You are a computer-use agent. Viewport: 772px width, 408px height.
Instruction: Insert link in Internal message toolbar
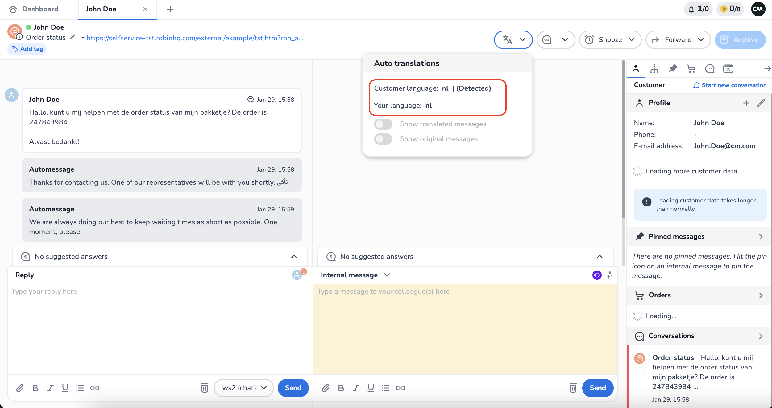(401, 388)
